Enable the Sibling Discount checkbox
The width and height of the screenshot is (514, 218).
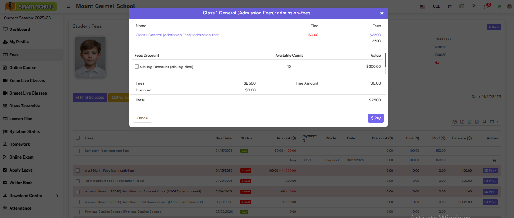[x=137, y=67]
